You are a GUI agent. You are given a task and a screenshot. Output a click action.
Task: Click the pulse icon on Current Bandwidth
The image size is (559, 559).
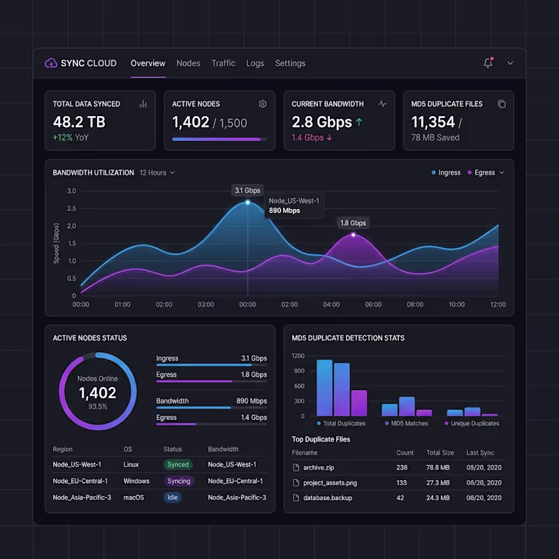(382, 103)
